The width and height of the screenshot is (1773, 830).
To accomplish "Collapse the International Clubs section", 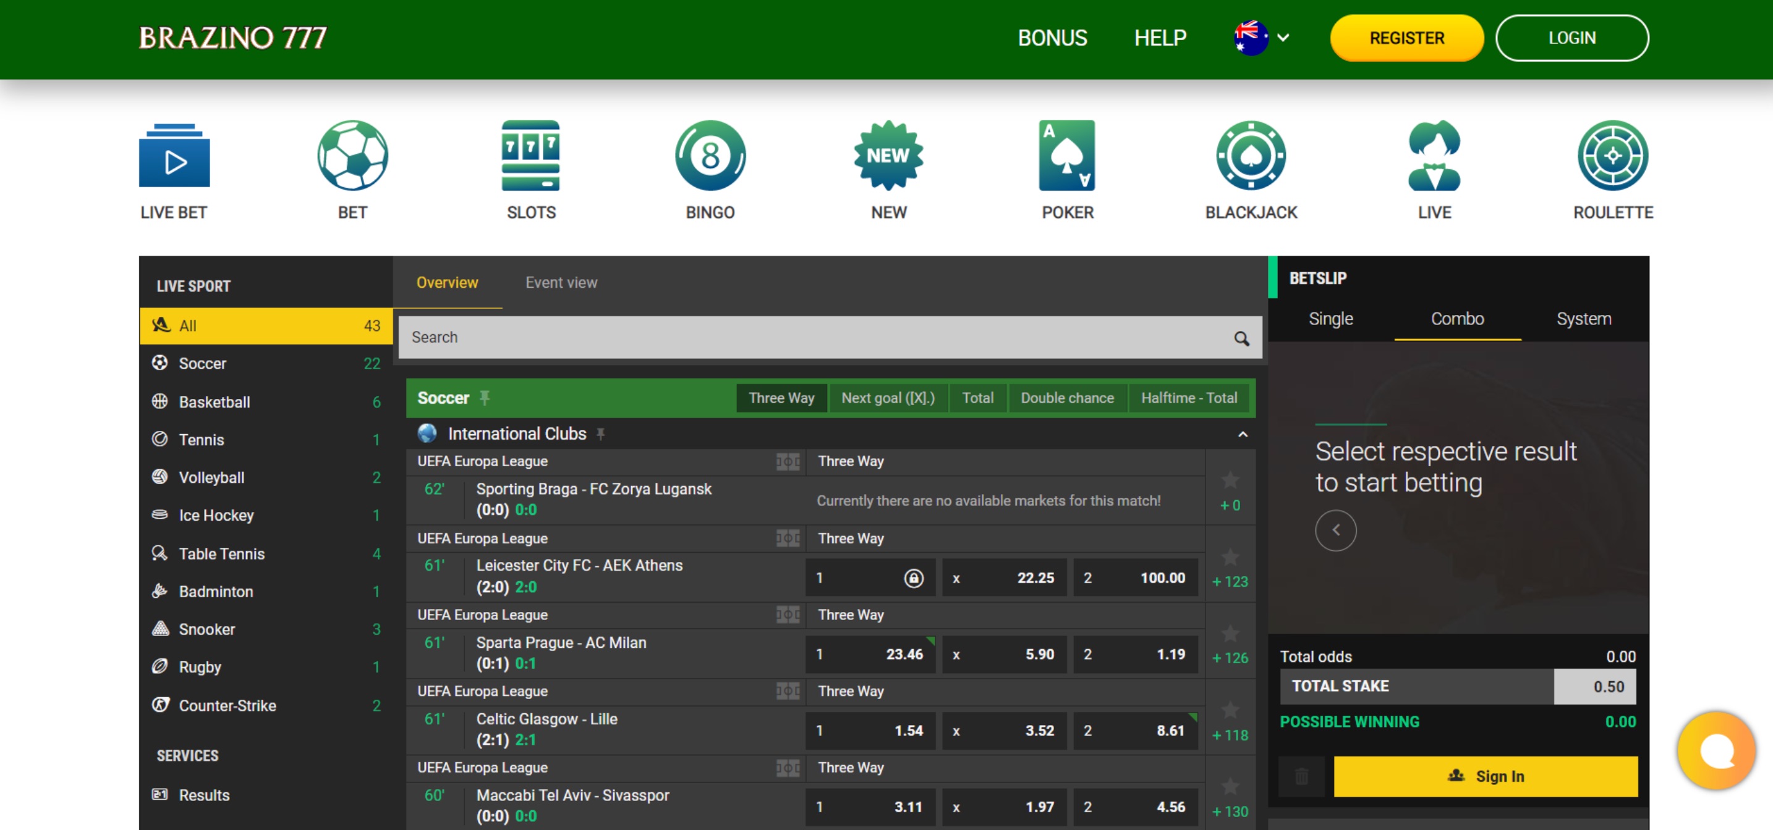I will [1243, 435].
